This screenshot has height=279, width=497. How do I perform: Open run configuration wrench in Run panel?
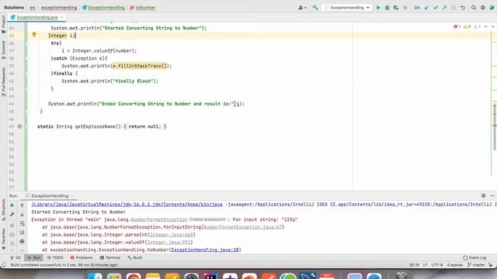pos(12,215)
